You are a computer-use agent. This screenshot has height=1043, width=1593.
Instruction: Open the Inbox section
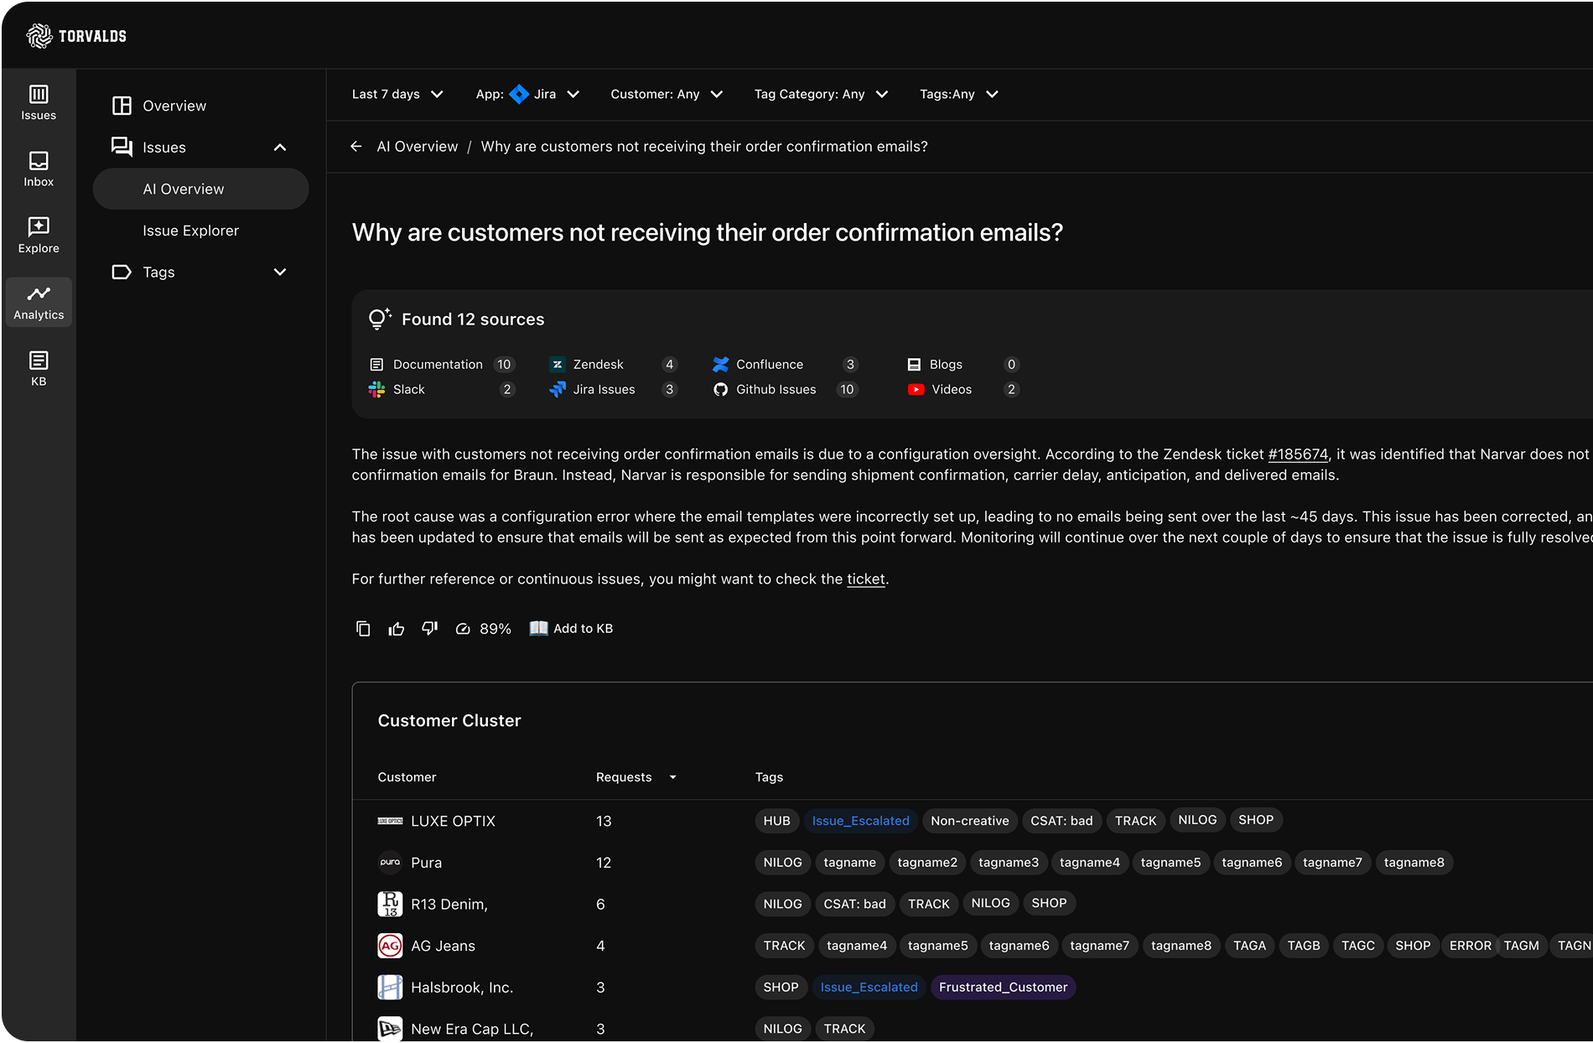39,169
